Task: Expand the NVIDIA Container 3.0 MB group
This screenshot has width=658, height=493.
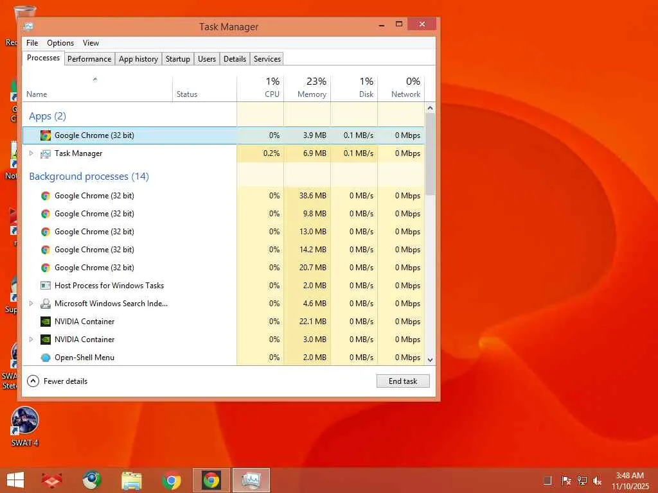Action: (31, 340)
